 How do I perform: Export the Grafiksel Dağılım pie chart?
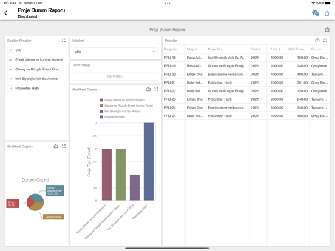click(x=56, y=146)
